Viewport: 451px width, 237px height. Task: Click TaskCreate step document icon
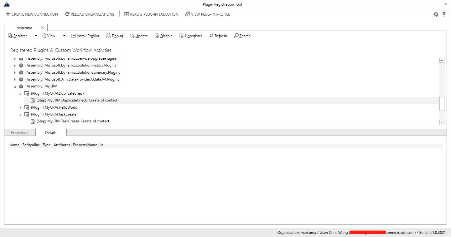click(x=33, y=121)
